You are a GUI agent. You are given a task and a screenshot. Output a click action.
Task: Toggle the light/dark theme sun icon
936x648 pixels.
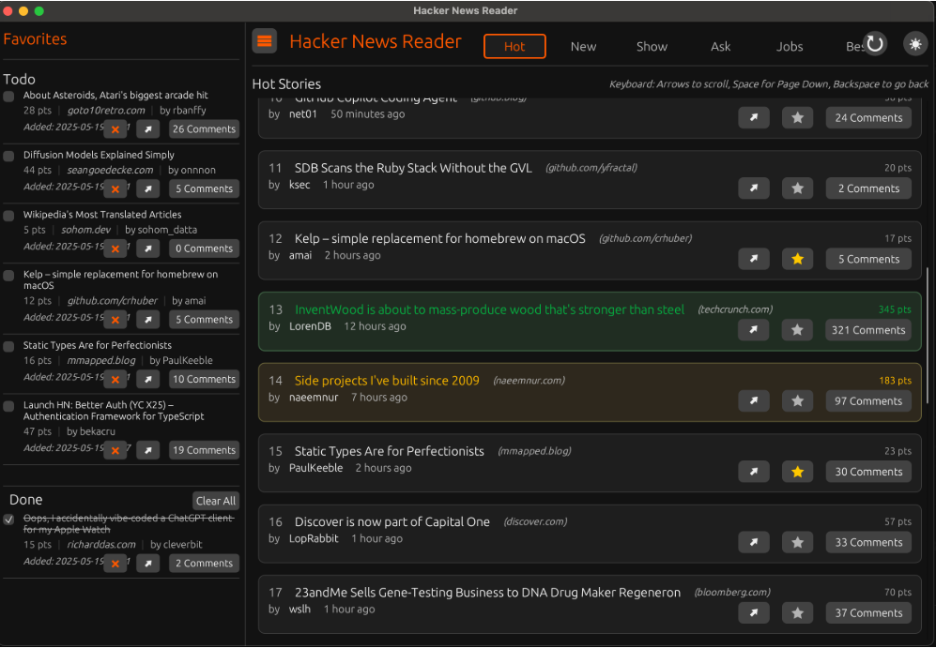click(x=915, y=44)
